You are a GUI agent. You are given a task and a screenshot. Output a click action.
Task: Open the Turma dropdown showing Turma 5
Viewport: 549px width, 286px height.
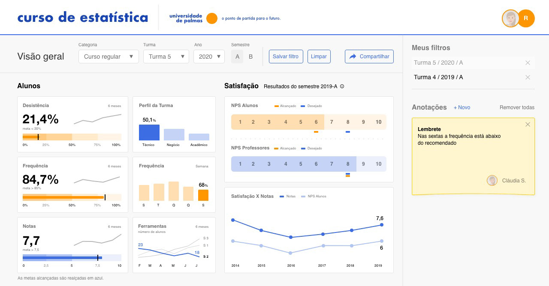coord(166,57)
